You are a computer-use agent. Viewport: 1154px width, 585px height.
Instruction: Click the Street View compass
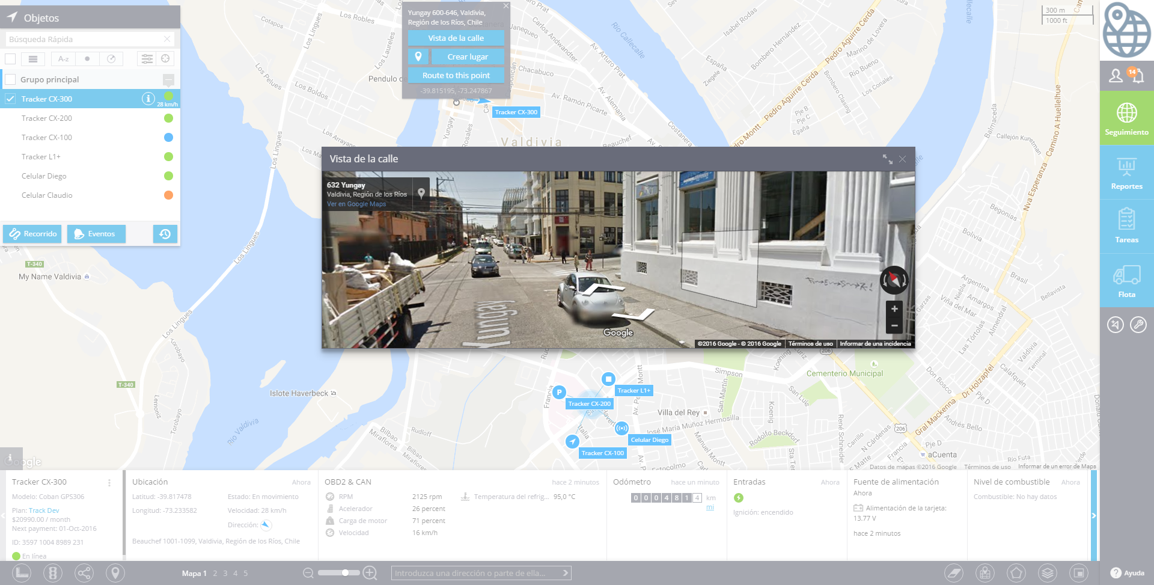[894, 280]
